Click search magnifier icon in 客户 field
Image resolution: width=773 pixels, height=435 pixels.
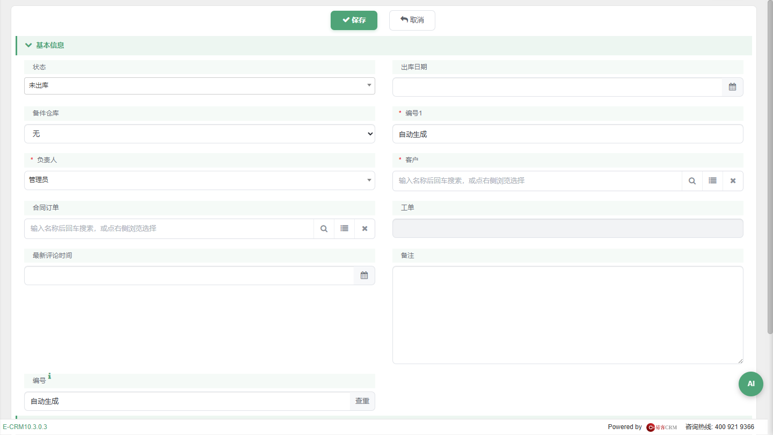(692, 181)
